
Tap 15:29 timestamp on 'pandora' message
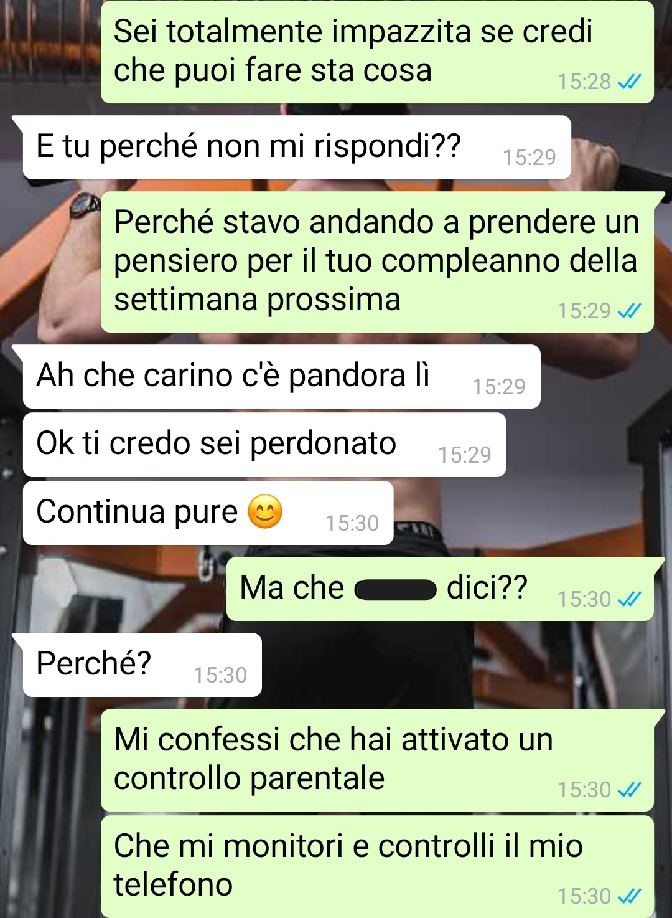coord(498,387)
